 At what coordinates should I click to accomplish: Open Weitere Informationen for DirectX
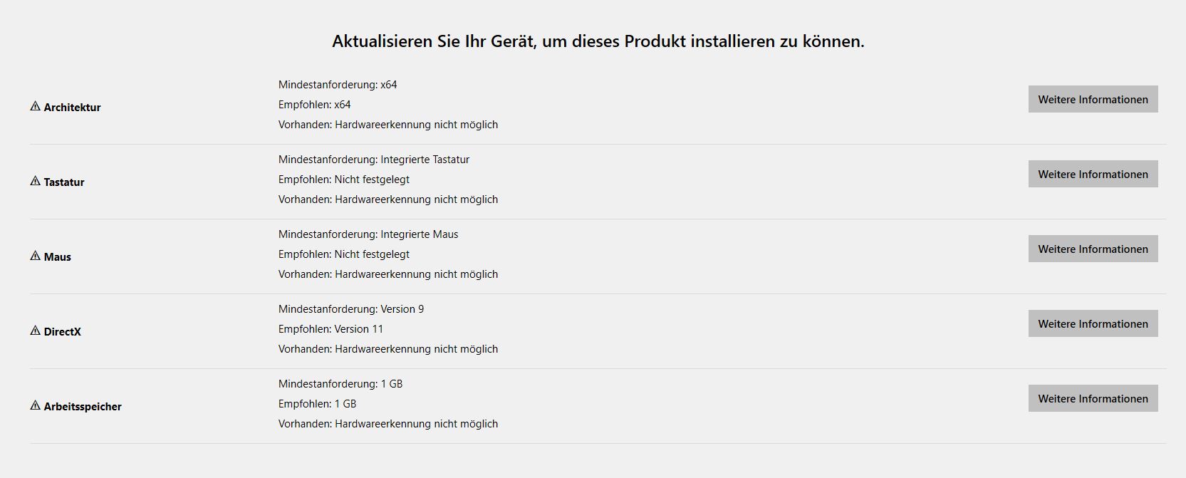pyautogui.click(x=1093, y=323)
